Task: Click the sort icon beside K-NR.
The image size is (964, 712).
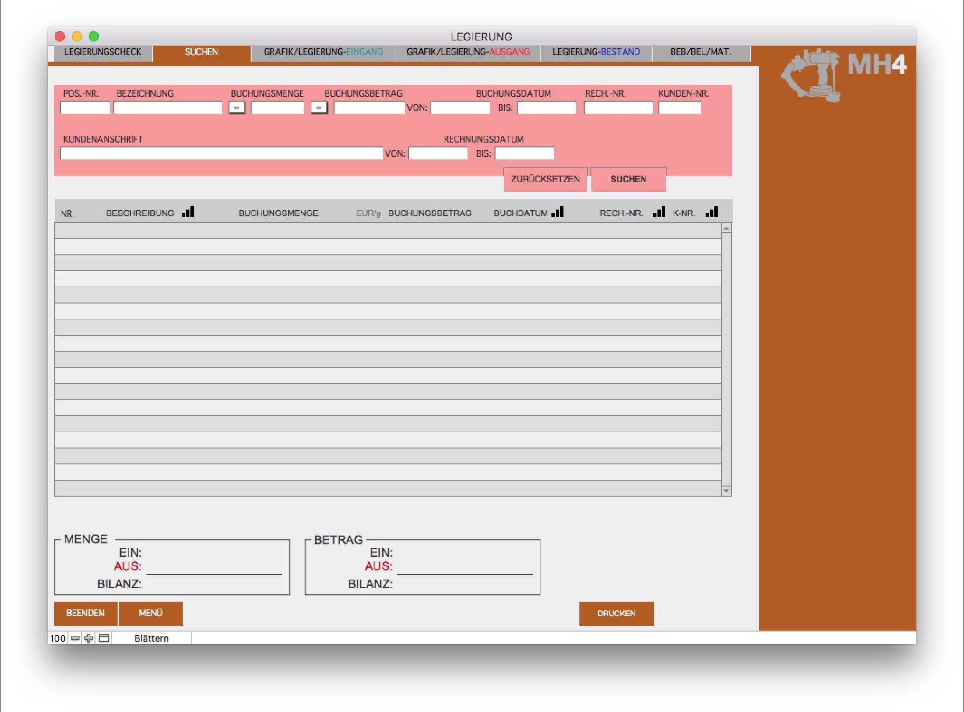Action: coord(712,212)
